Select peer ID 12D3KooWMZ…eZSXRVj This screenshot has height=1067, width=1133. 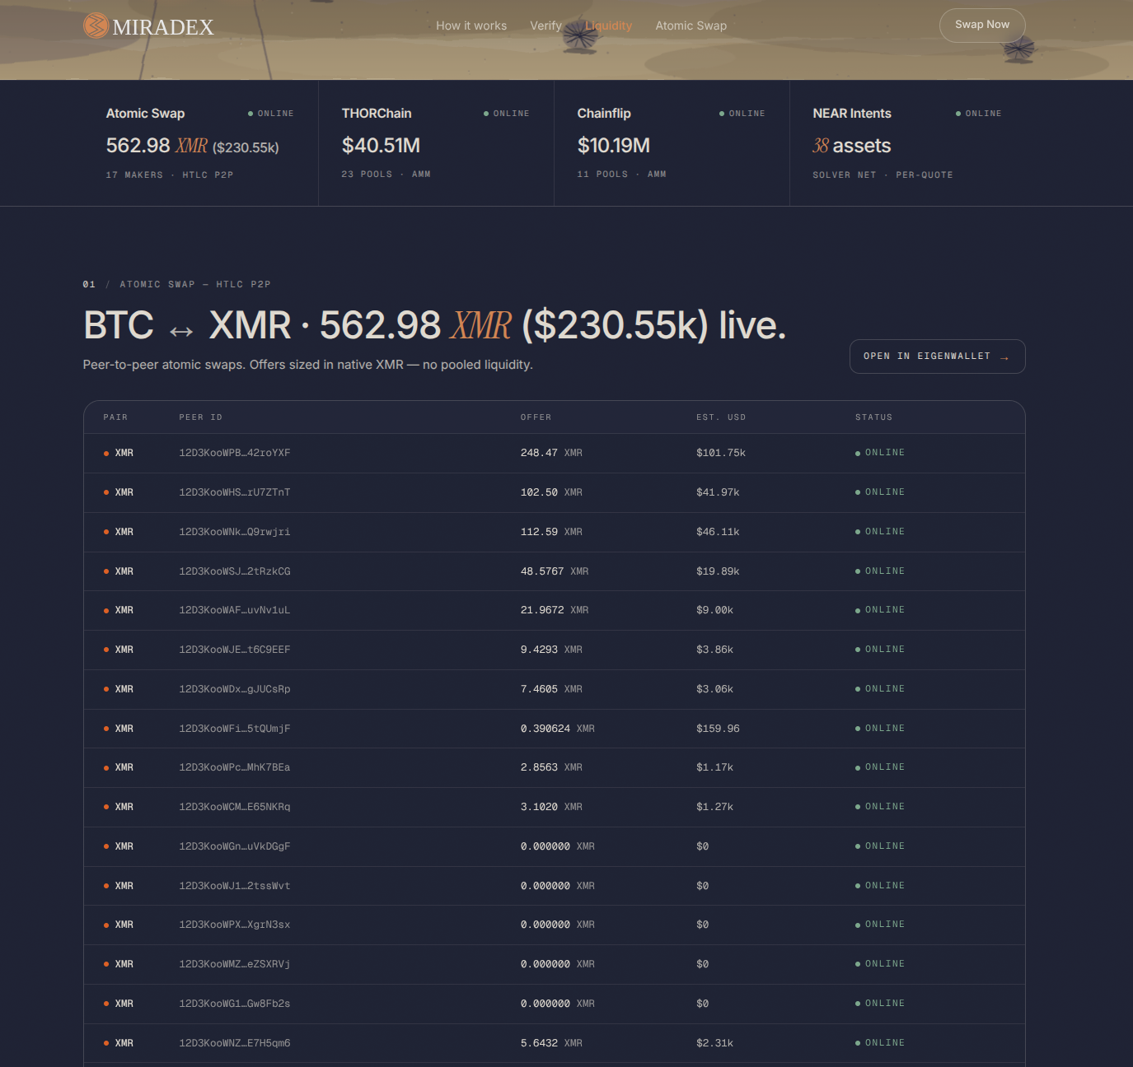[x=235, y=964]
